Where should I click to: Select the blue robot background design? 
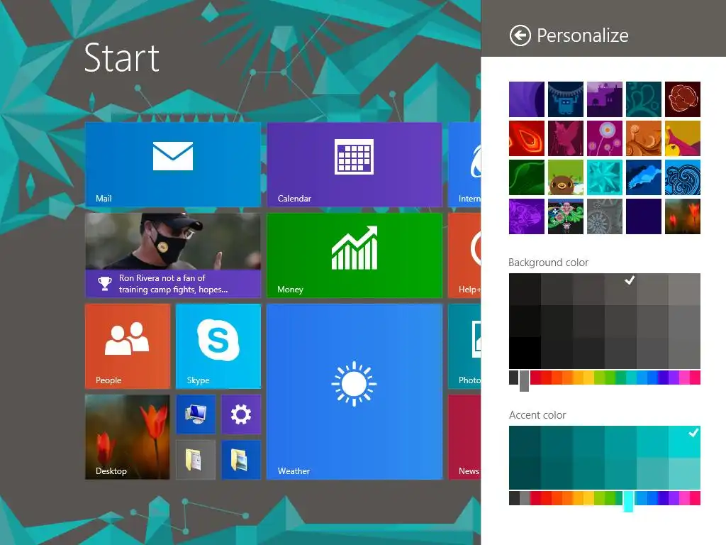click(x=565, y=99)
